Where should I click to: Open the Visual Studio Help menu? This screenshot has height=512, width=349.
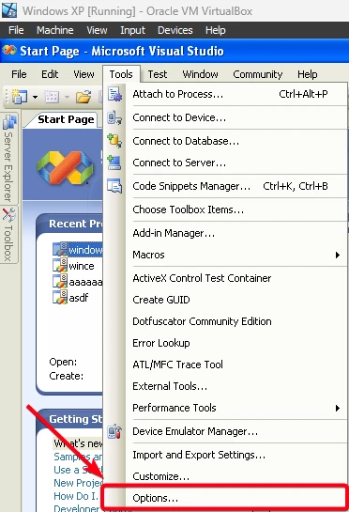point(307,74)
